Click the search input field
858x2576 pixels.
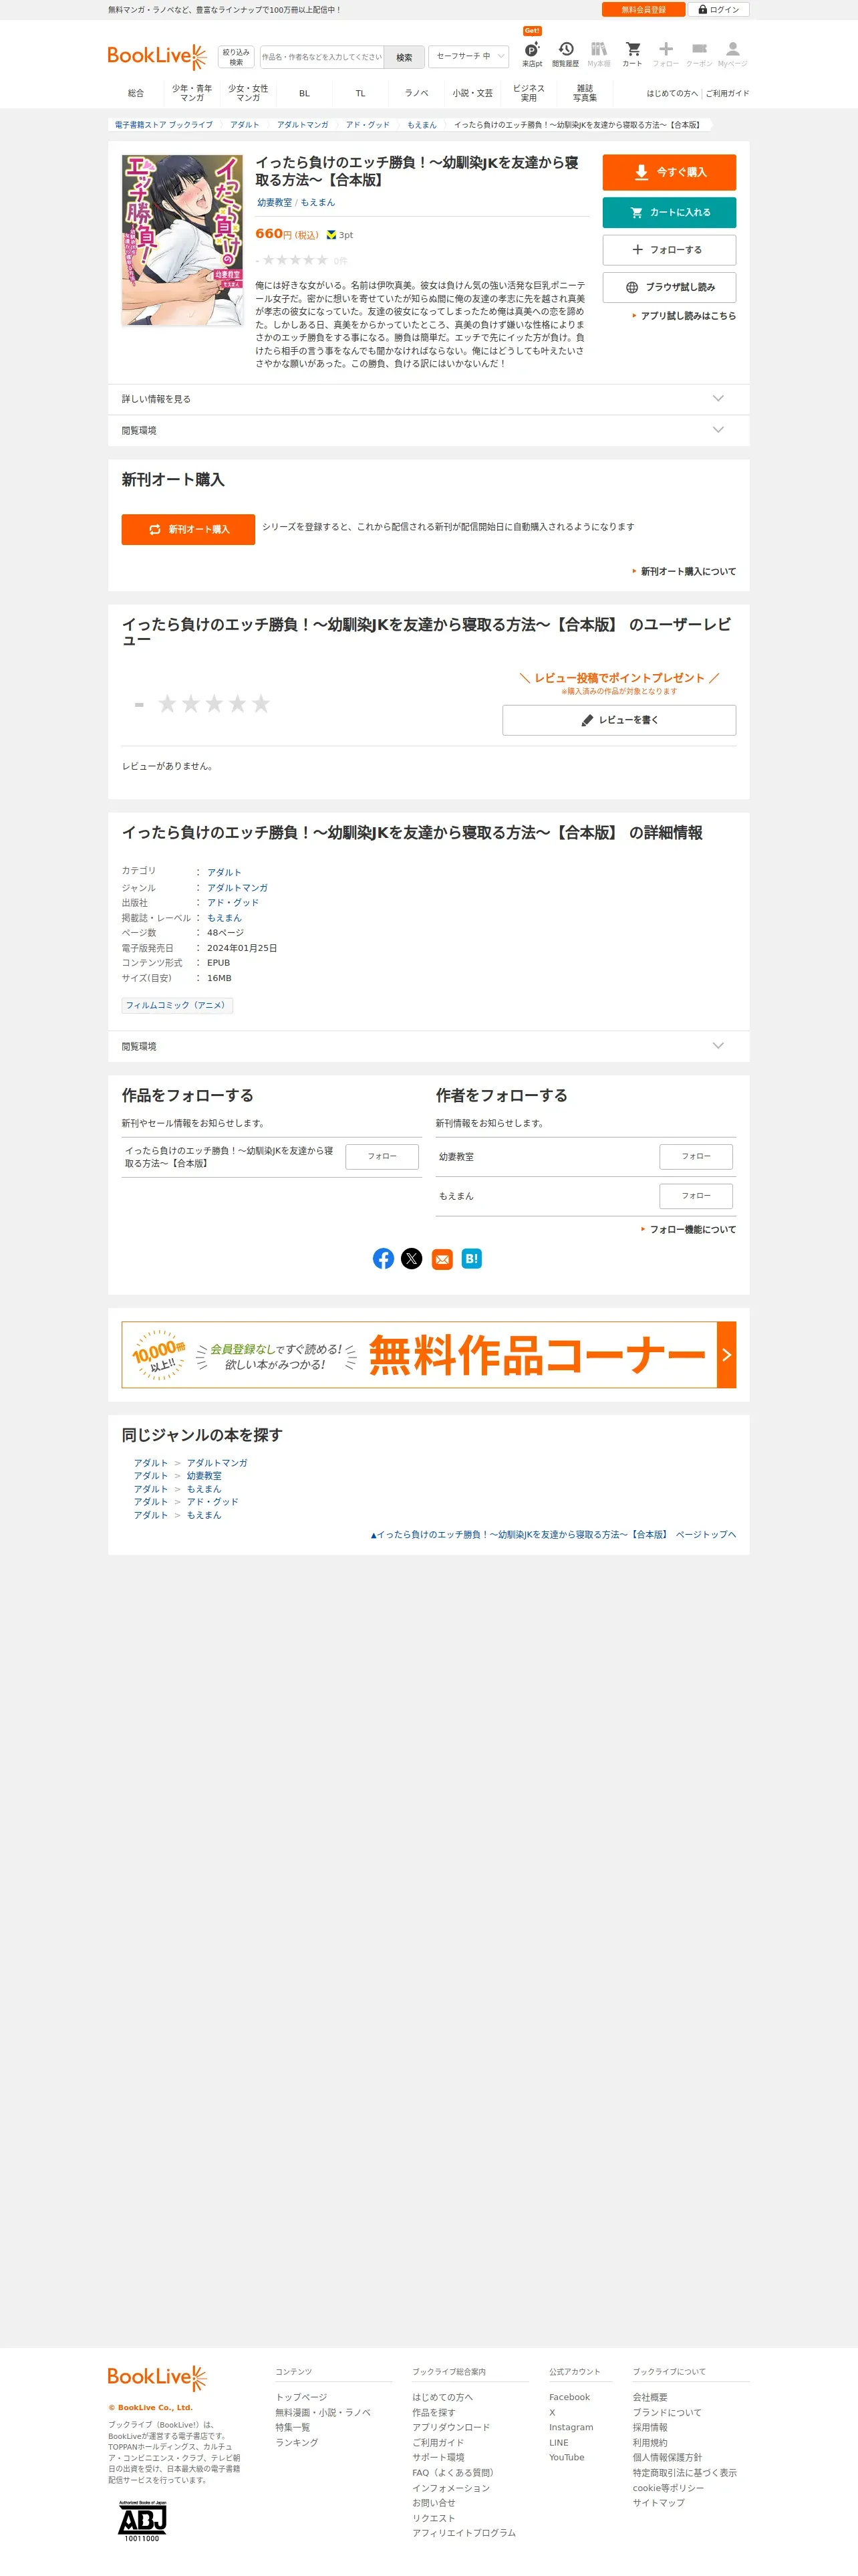321,57
